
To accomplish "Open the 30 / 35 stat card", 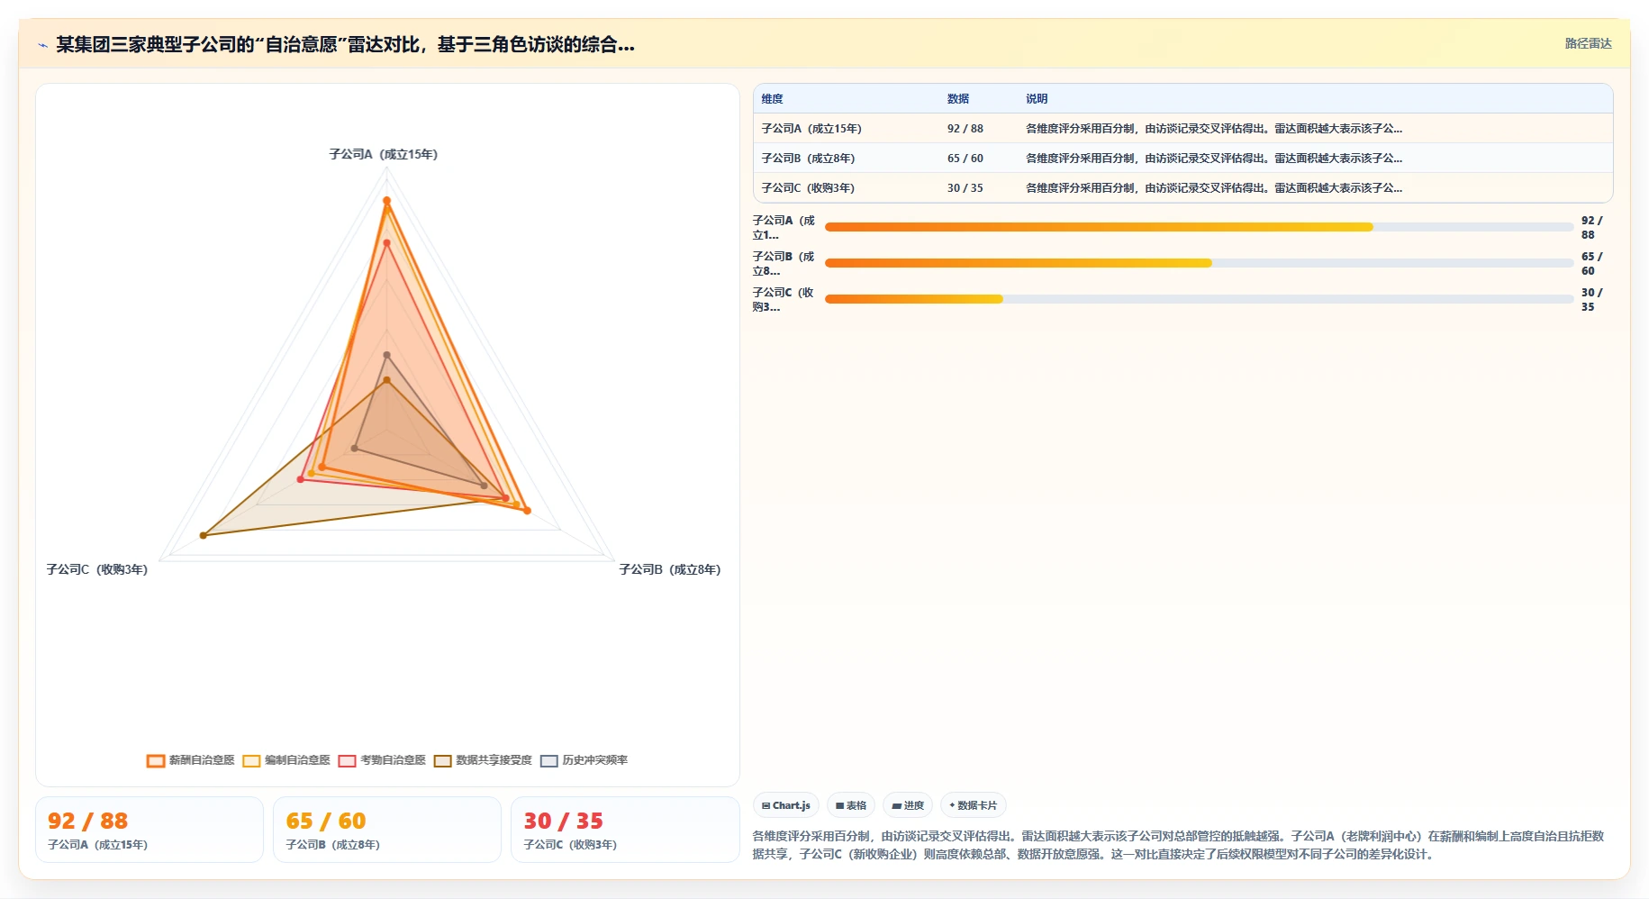I will pyautogui.click(x=625, y=830).
